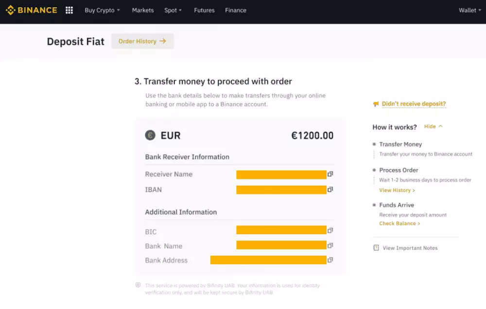This screenshot has width=486, height=309.
Task: Copy the Bank Name value
Action: point(330,245)
